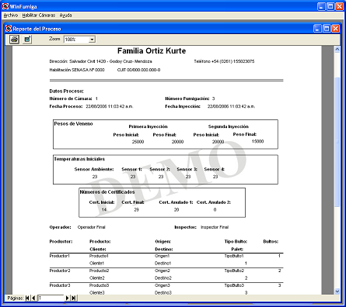This screenshot has height=307, width=346.
Task: Maximize the Reporte del Proceso window
Action: click(327, 29)
